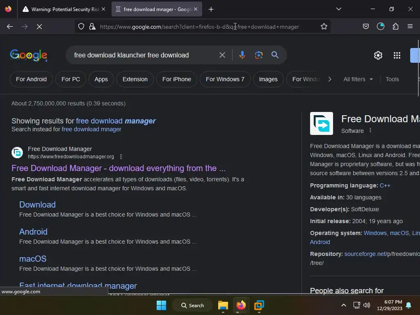Click the taskbar Search box
Image resolution: width=420 pixels, height=315 pixels.
[192, 305]
